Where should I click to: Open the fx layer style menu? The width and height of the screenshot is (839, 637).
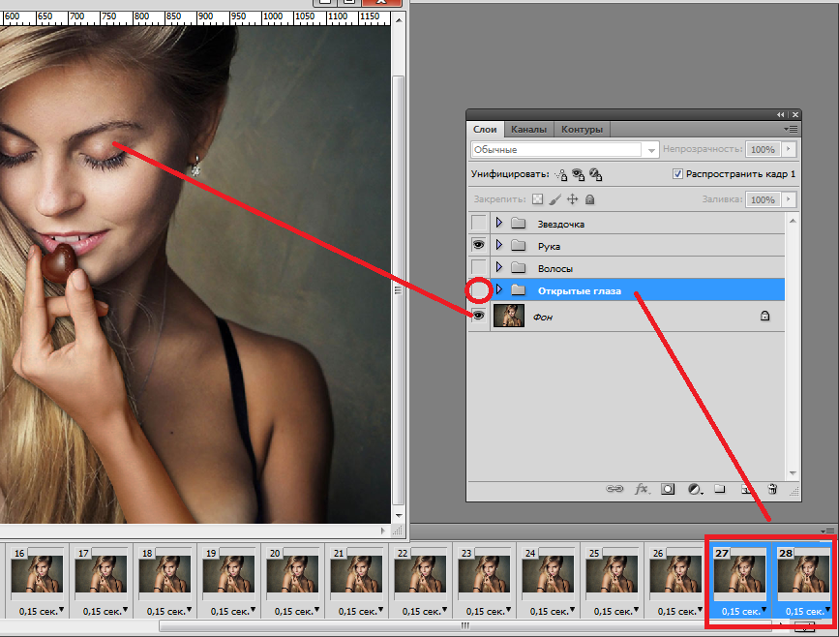tap(641, 490)
